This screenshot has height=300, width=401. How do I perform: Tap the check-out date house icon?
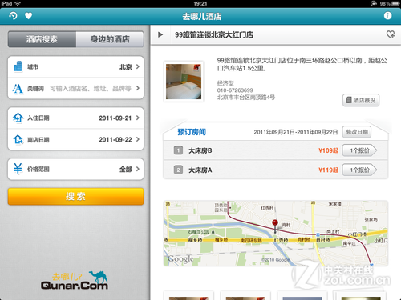click(18, 139)
